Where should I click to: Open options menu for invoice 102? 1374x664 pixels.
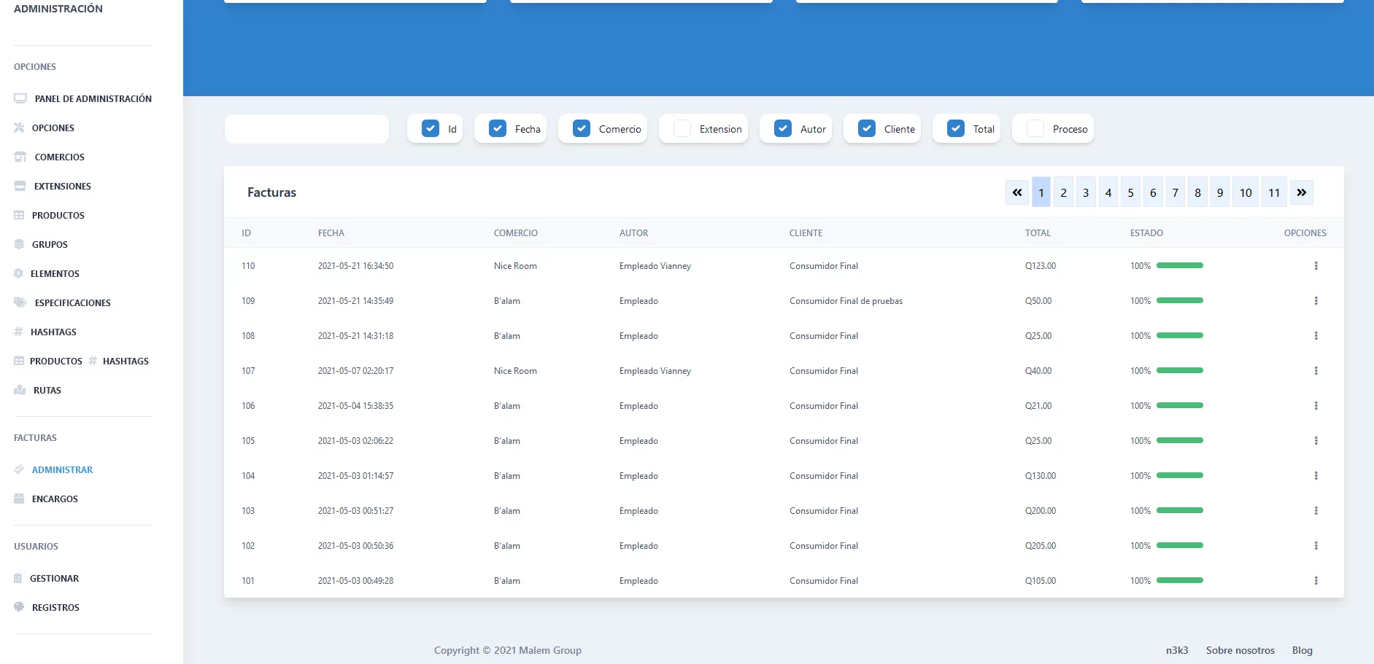tap(1316, 546)
